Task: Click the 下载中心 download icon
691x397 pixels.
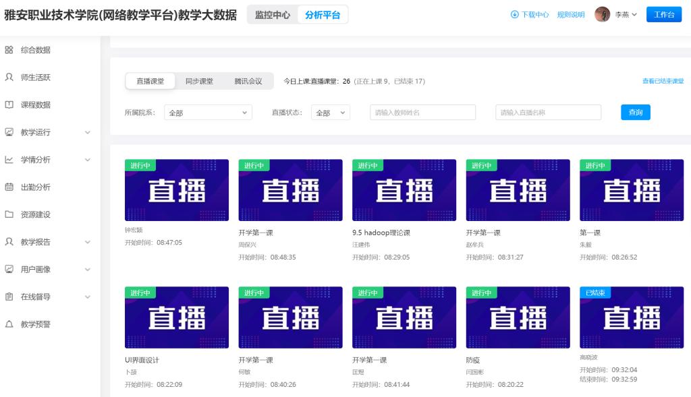Action: tap(514, 15)
